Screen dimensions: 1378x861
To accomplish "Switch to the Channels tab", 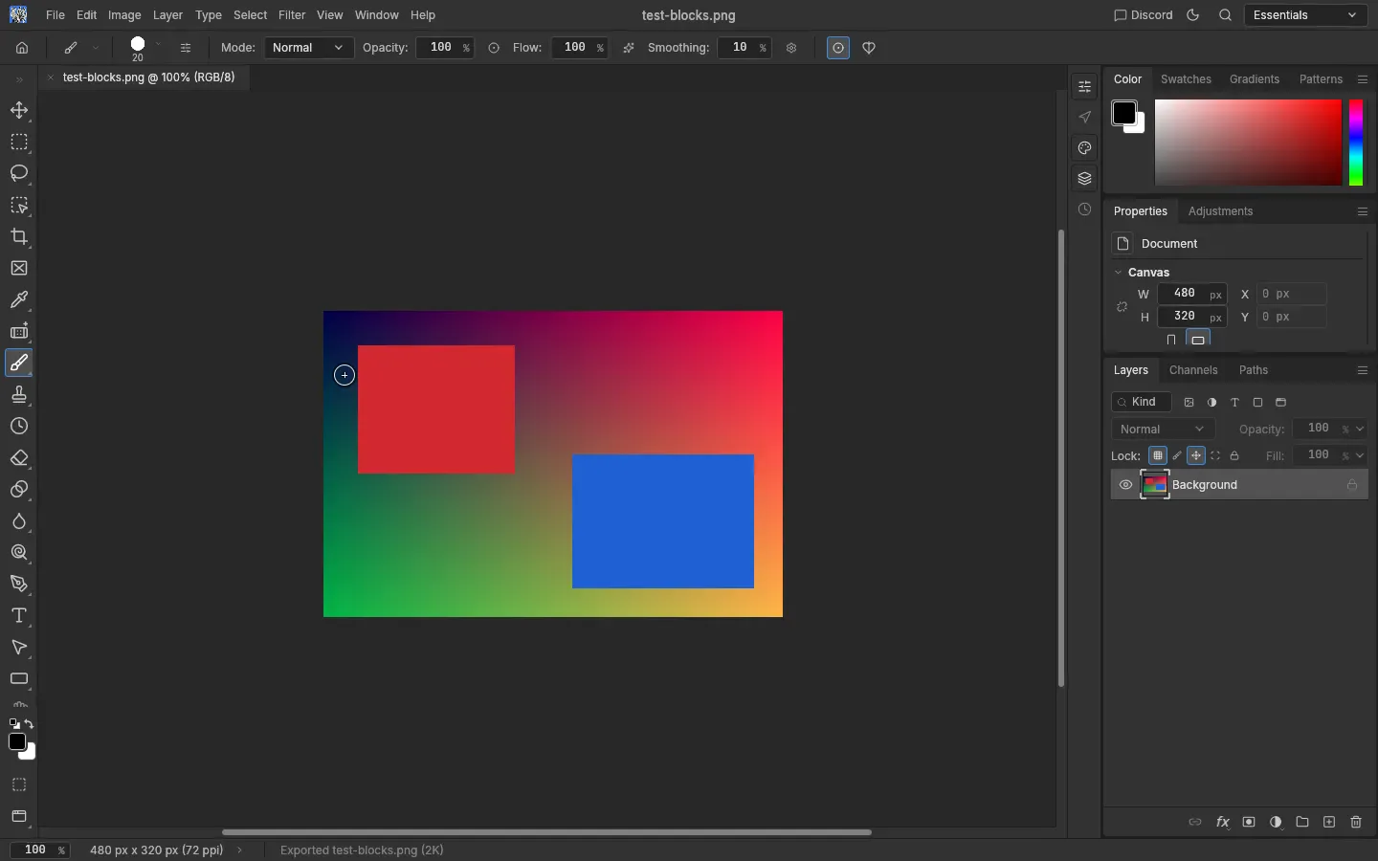I will (1193, 370).
